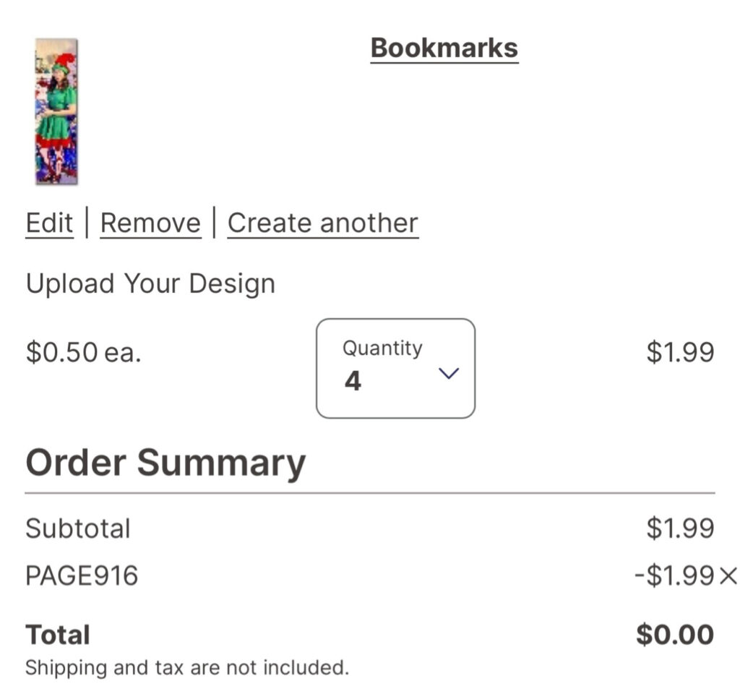
Task: Click the PAGE916 coupon code label
Action: 82,576
